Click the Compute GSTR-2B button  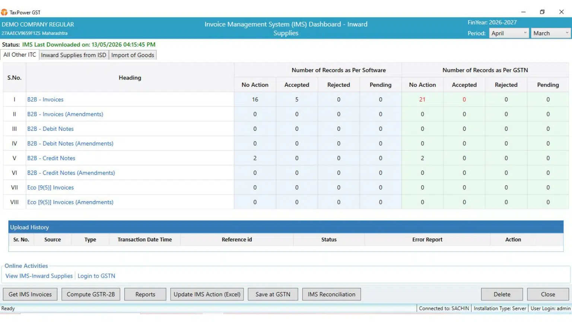pos(91,294)
